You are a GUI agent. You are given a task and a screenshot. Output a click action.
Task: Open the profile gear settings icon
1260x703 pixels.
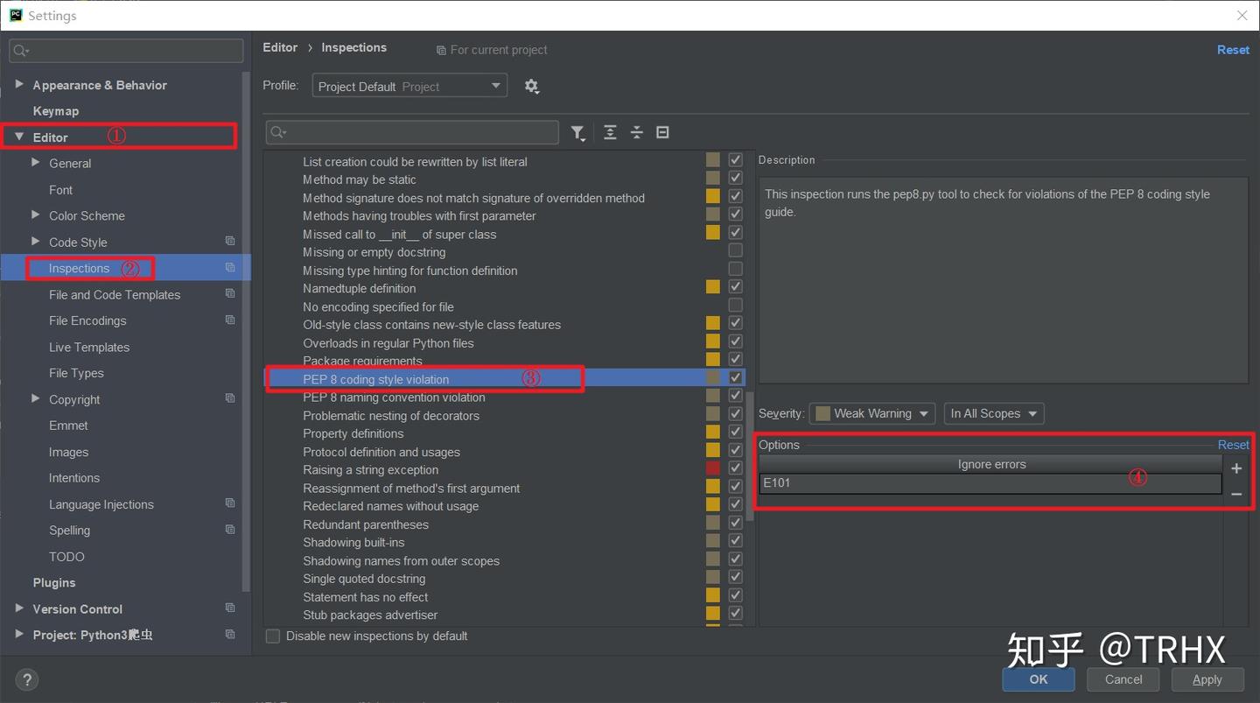(531, 86)
